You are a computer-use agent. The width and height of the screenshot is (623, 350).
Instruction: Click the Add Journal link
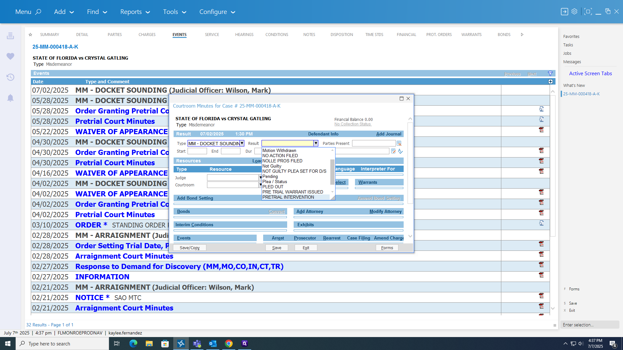(389, 134)
